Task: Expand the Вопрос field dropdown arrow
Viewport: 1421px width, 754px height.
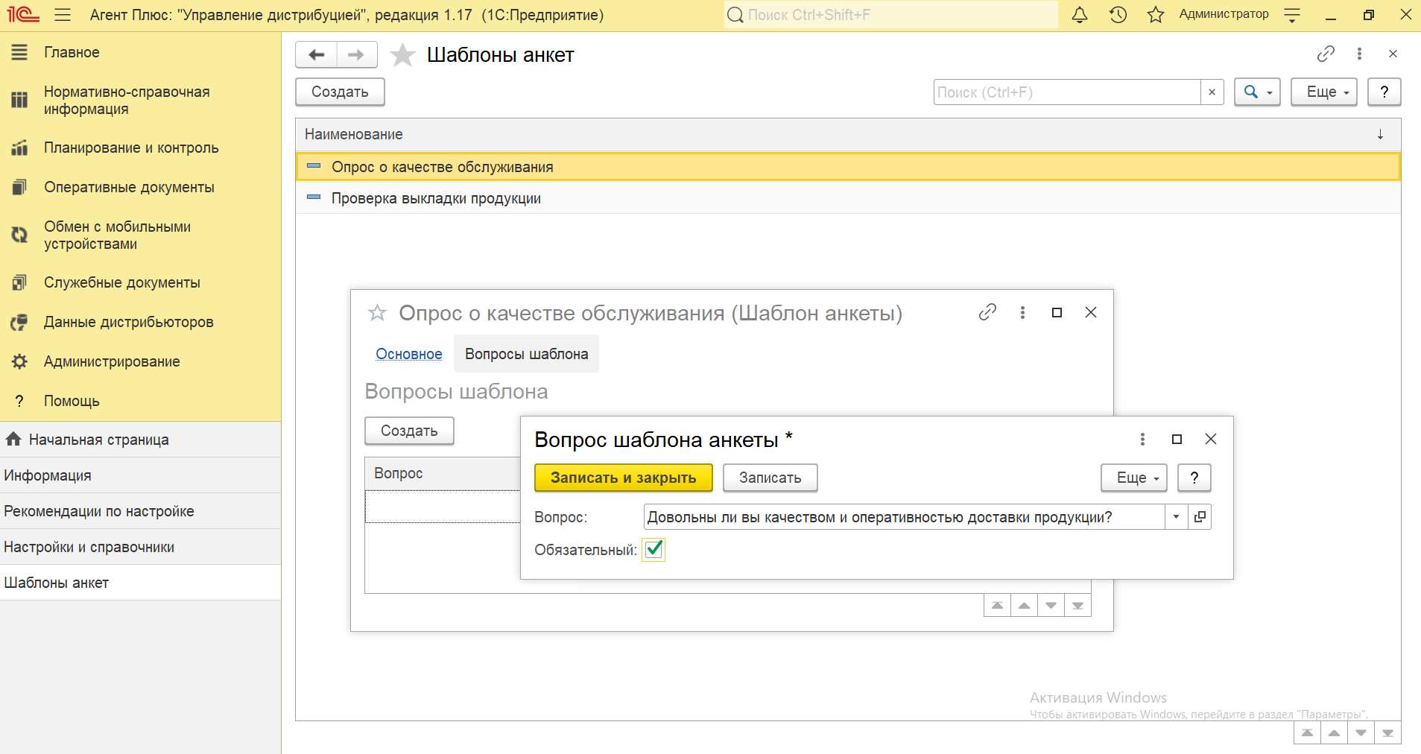Action: click(x=1176, y=516)
